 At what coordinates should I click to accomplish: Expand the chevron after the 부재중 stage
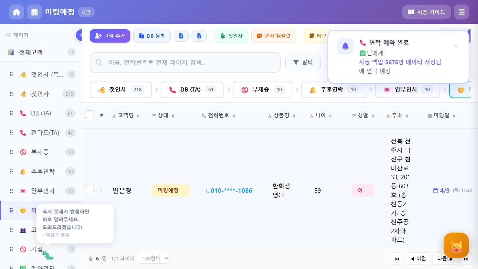tap(297, 89)
